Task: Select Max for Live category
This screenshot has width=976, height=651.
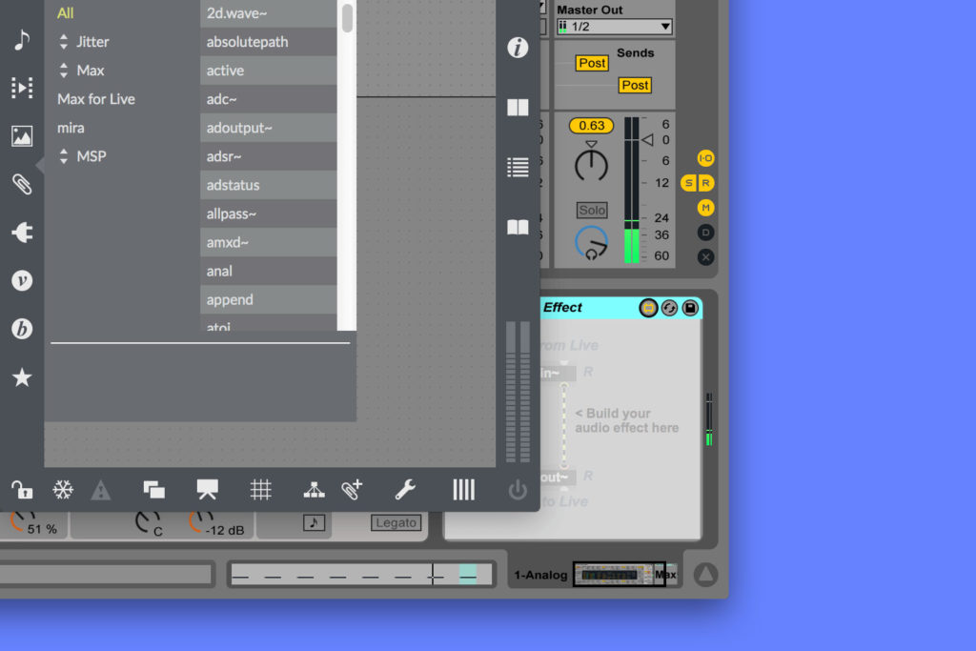Action: pyautogui.click(x=96, y=99)
